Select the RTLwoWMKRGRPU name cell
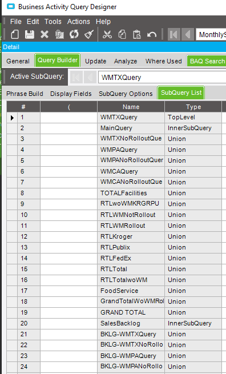 [131, 204]
